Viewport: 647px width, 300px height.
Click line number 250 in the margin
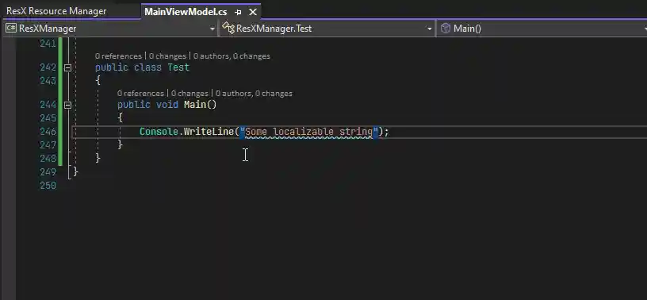(x=48, y=186)
